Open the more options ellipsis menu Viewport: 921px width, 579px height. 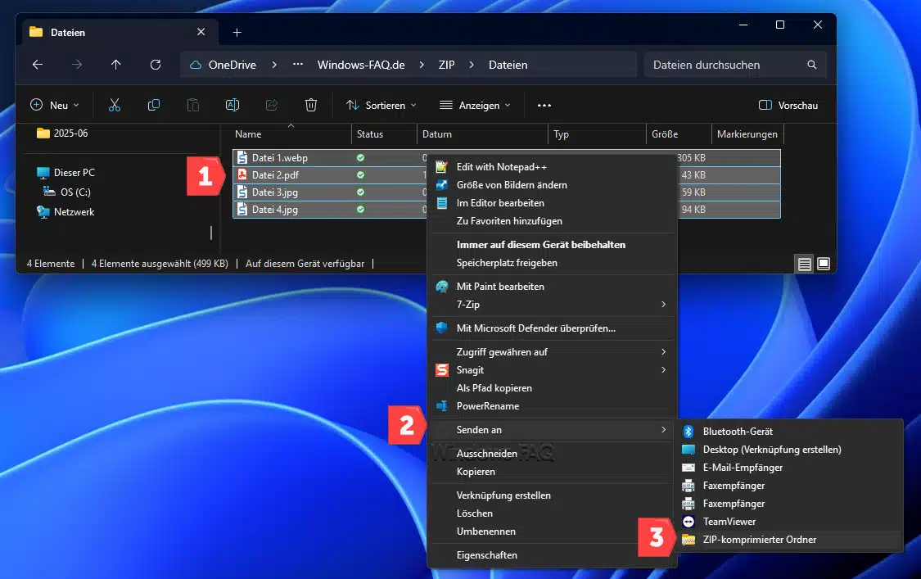(x=544, y=105)
